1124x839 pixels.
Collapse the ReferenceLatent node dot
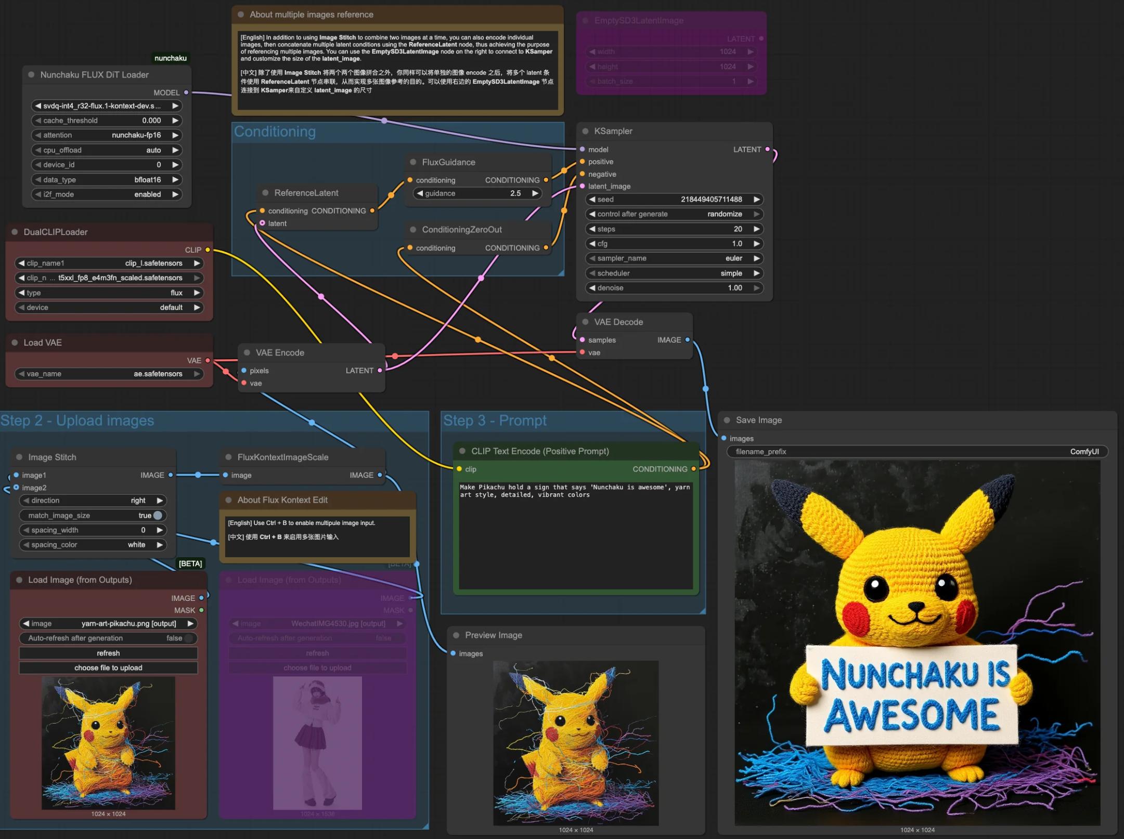(x=265, y=193)
